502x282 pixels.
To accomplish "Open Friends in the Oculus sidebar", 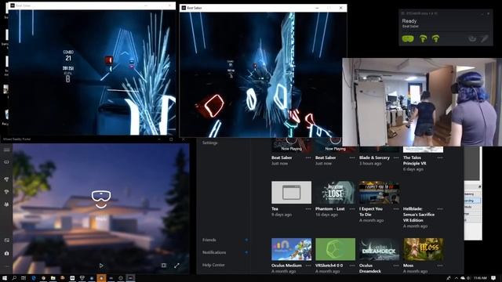I will coord(209,240).
